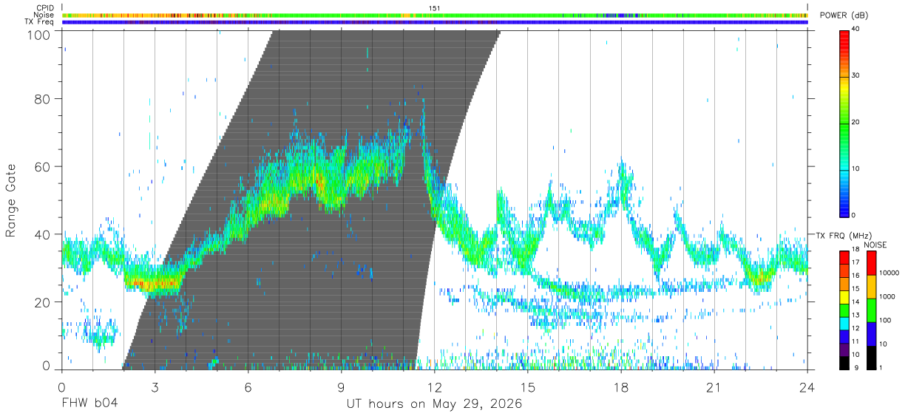Viewport: 908px width, 419px height.
Task: Click the 13 label on the TX frequency colorbar
Action: tap(856, 316)
